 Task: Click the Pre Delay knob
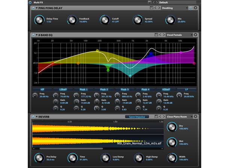(x=39, y=158)
